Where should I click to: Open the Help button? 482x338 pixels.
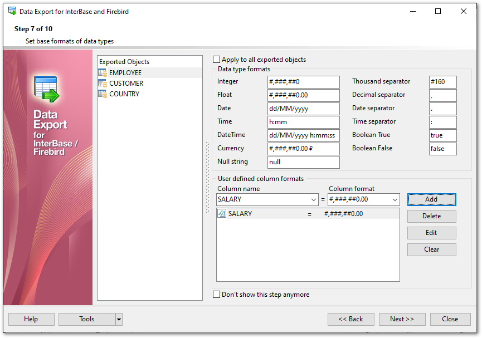31,319
